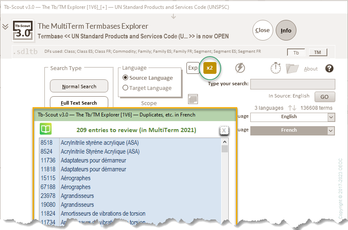Open the stopwatch timer icon
348x230 pixels.
276,68
